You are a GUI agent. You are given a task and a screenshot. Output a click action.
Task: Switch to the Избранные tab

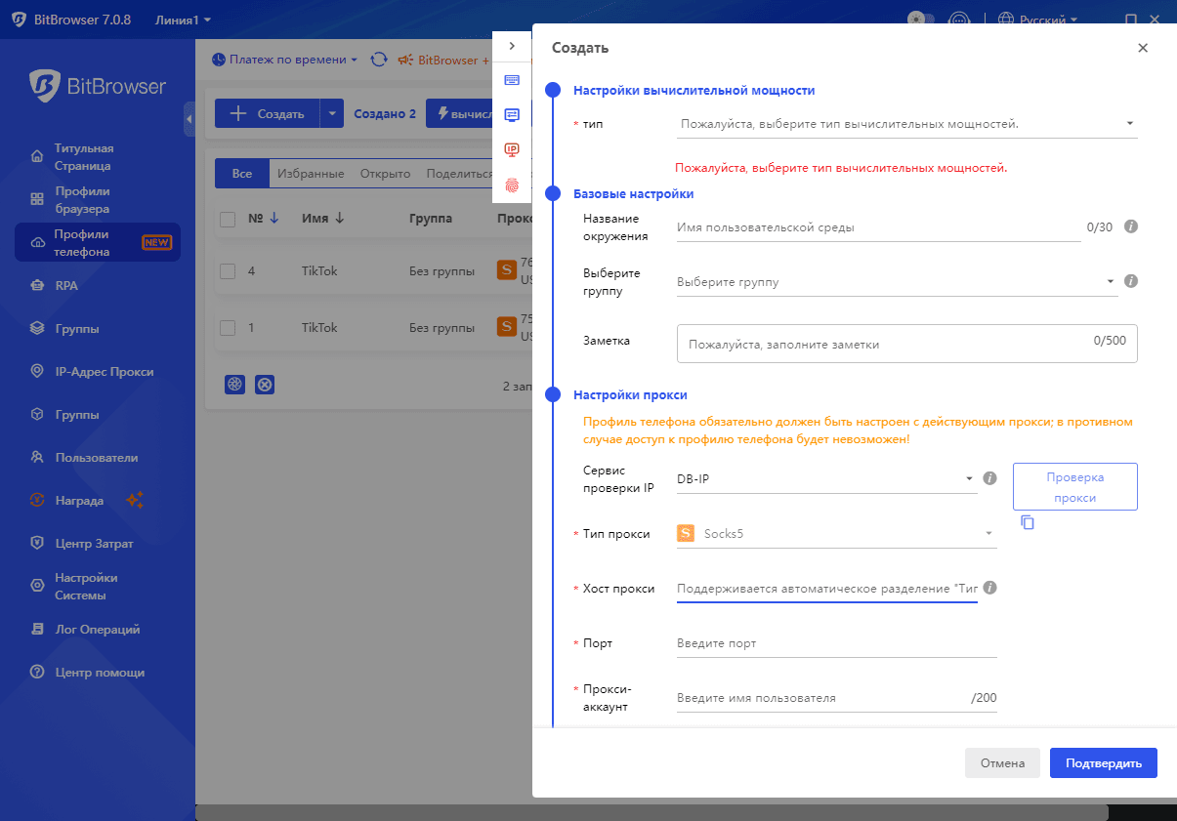(x=311, y=174)
